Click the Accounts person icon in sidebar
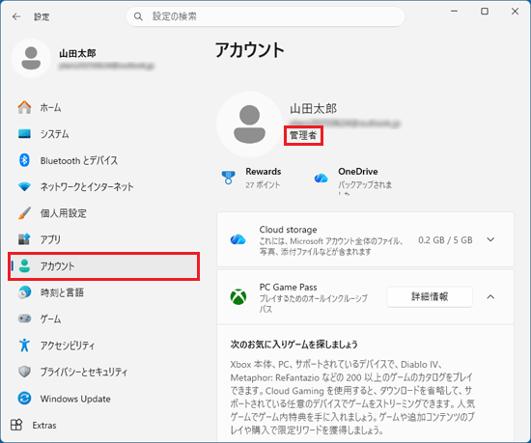This screenshot has height=443, width=531. tap(24, 265)
